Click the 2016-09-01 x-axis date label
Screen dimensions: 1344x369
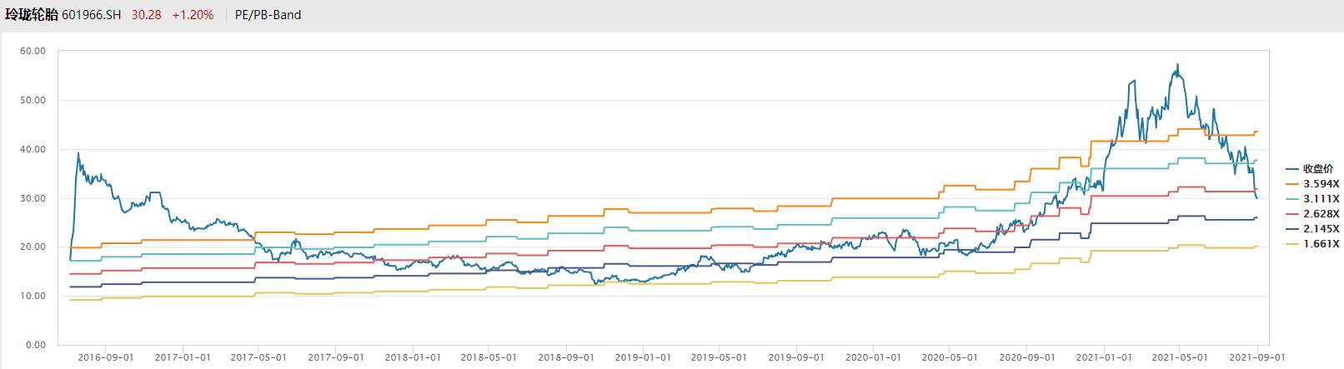point(106,357)
